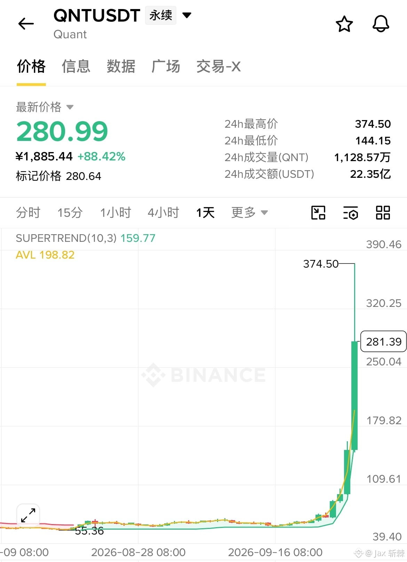Open the 交易-X tab
The width and height of the screenshot is (407, 562).
218,66
